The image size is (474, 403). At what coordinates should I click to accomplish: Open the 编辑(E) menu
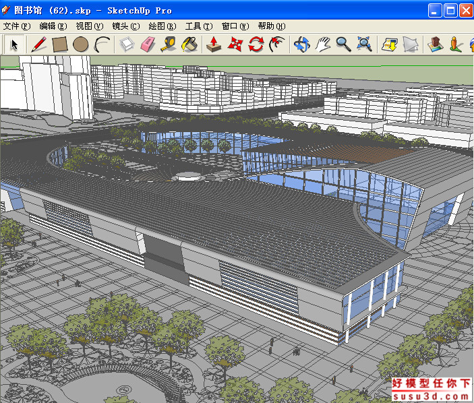pos(53,26)
